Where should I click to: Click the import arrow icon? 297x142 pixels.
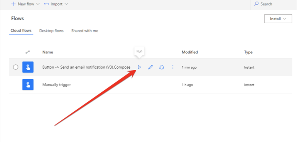tap(46, 4)
